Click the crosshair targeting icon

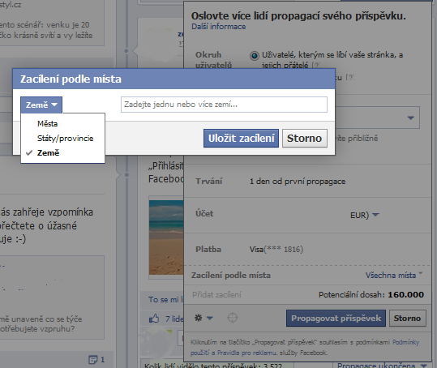(x=233, y=318)
